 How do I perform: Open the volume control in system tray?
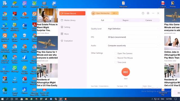(158, 99)
